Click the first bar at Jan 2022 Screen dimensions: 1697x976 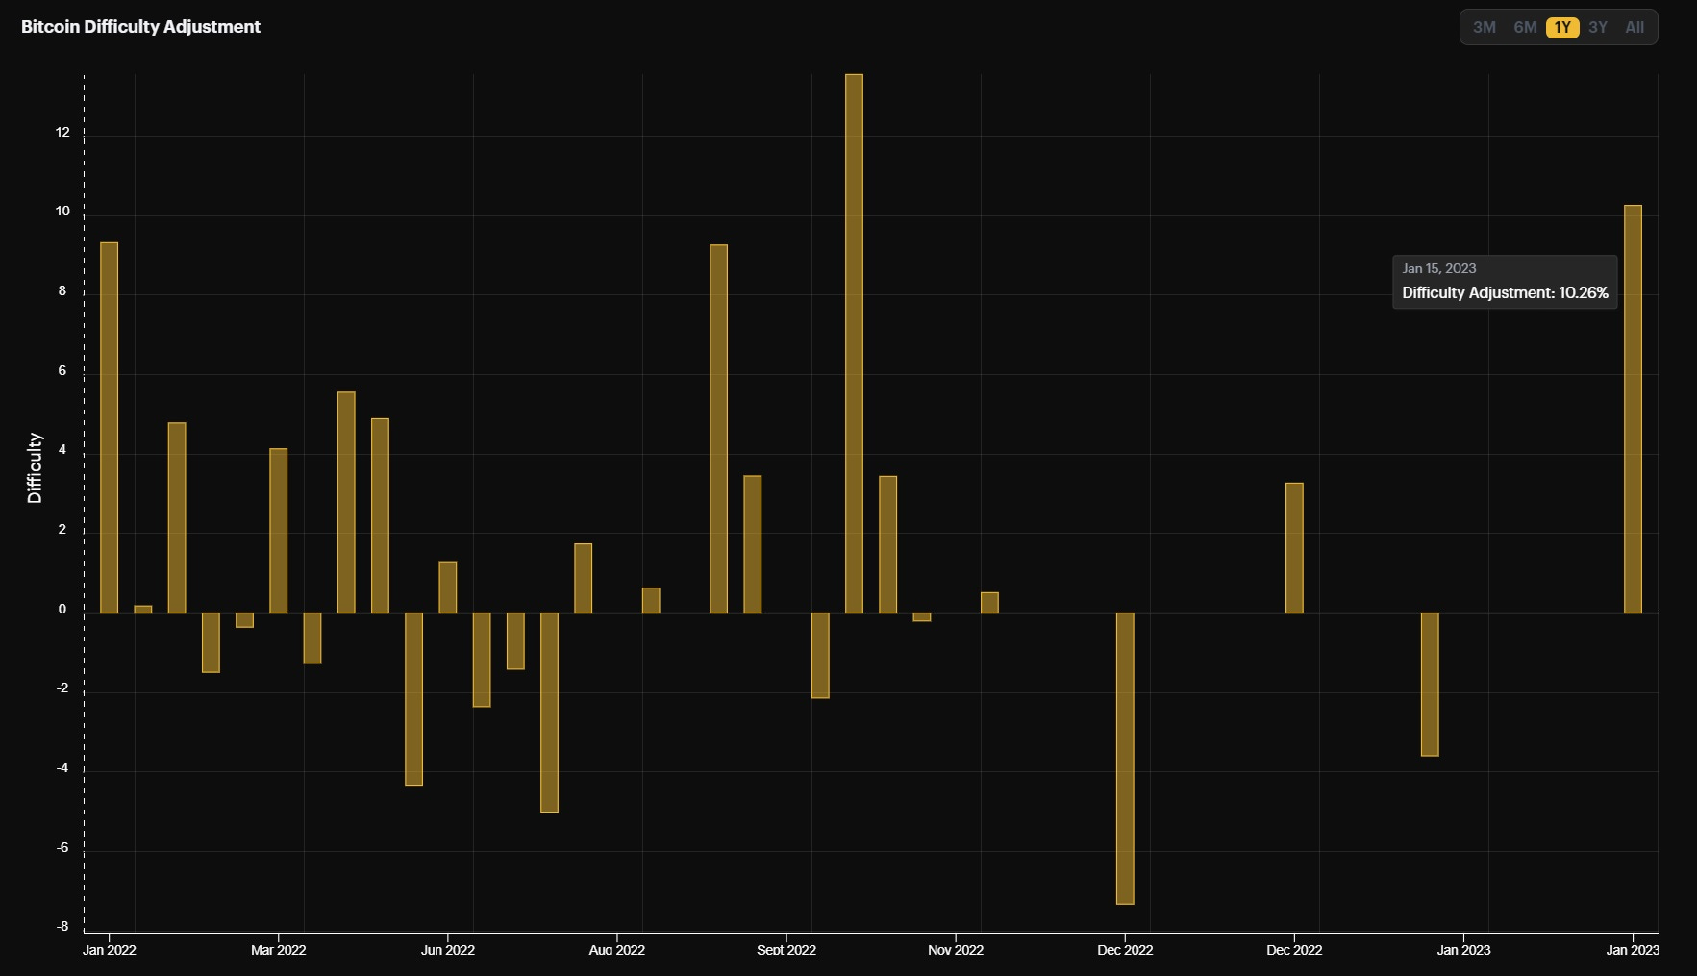tap(110, 427)
